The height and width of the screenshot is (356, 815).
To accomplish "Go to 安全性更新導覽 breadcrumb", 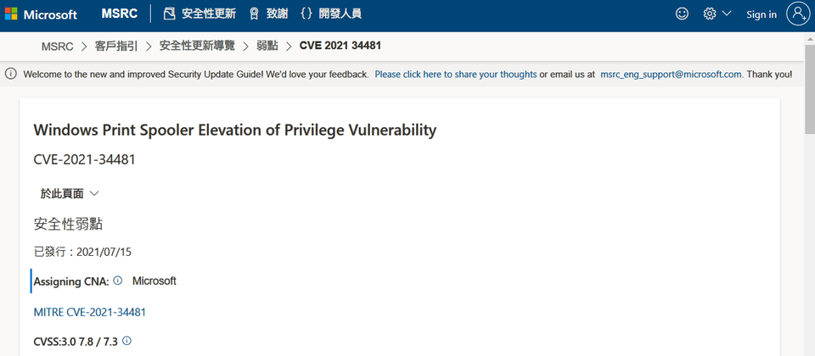I will click(x=197, y=46).
